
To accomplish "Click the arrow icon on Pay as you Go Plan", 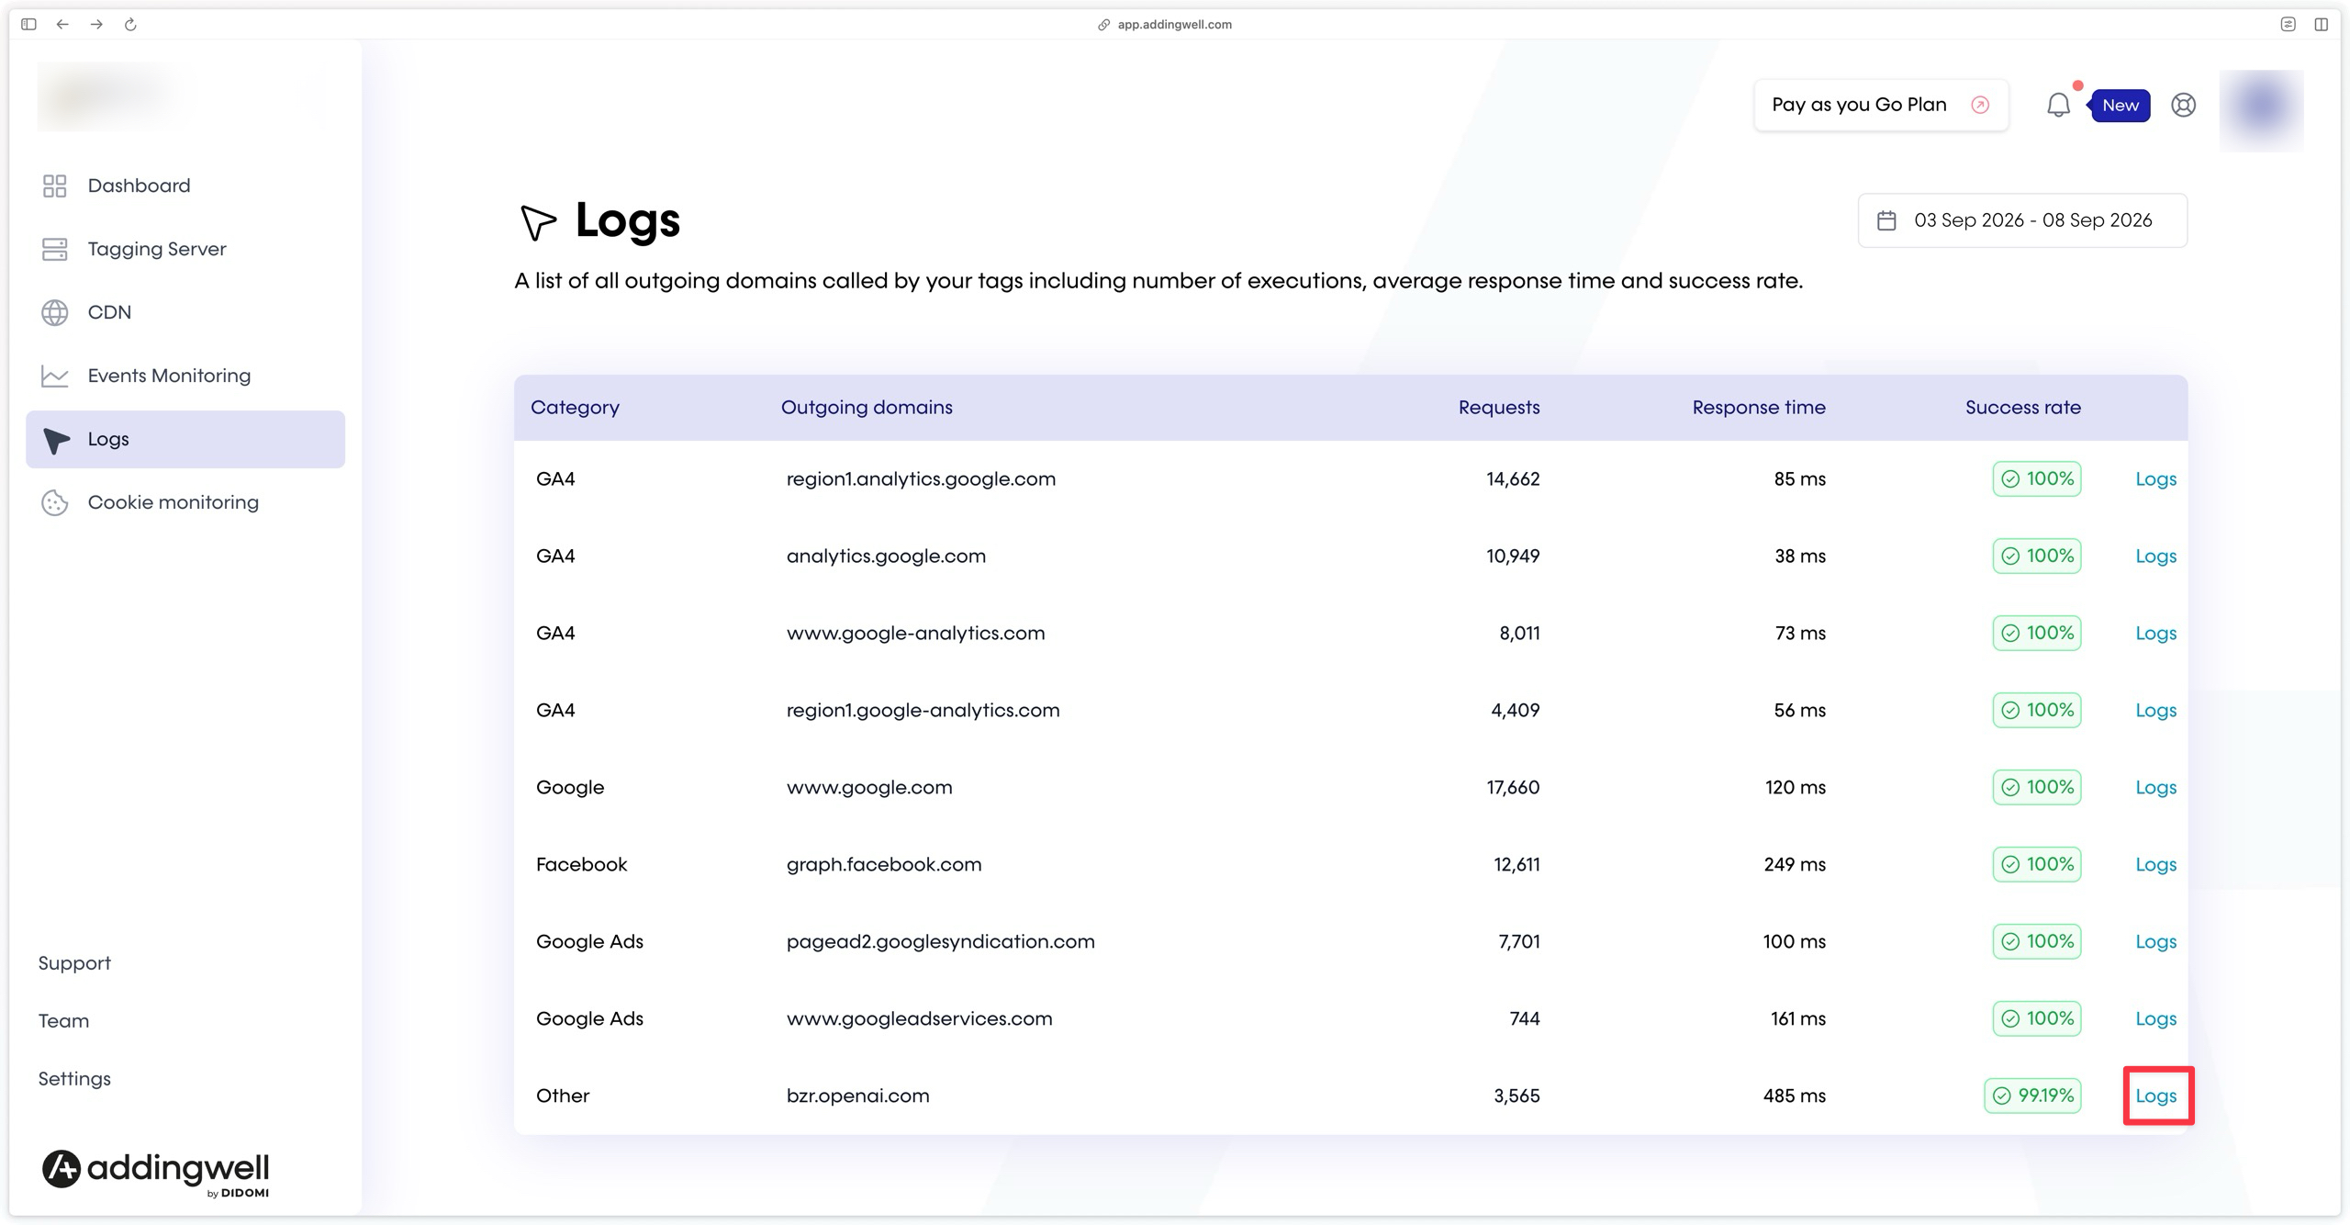I will (1980, 105).
